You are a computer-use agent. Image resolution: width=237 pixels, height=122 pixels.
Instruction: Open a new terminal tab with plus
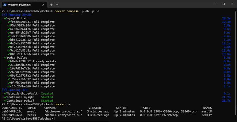52,5
